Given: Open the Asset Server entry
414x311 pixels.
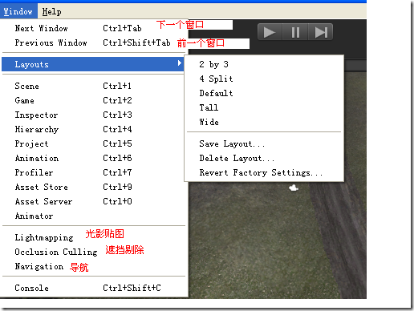Looking at the screenshot, I should (94, 201).
